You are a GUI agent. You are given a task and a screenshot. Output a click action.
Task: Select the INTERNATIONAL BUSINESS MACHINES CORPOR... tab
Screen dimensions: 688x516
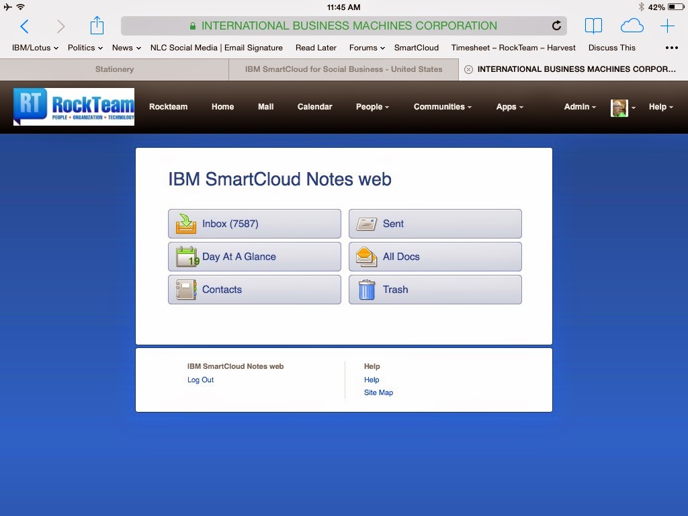pos(573,69)
